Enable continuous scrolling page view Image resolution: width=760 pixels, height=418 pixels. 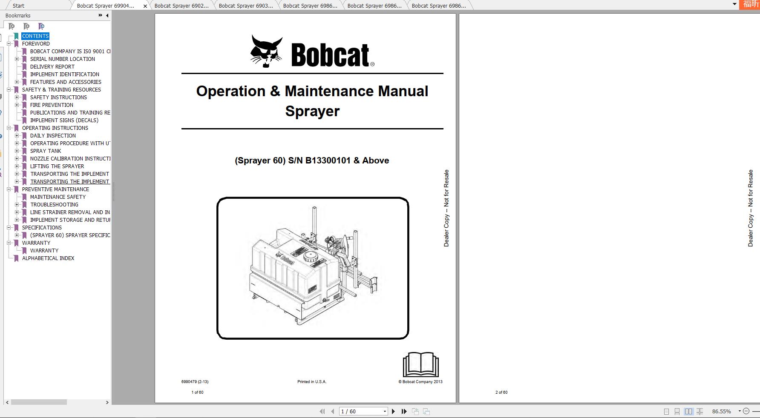tap(677, 411)
